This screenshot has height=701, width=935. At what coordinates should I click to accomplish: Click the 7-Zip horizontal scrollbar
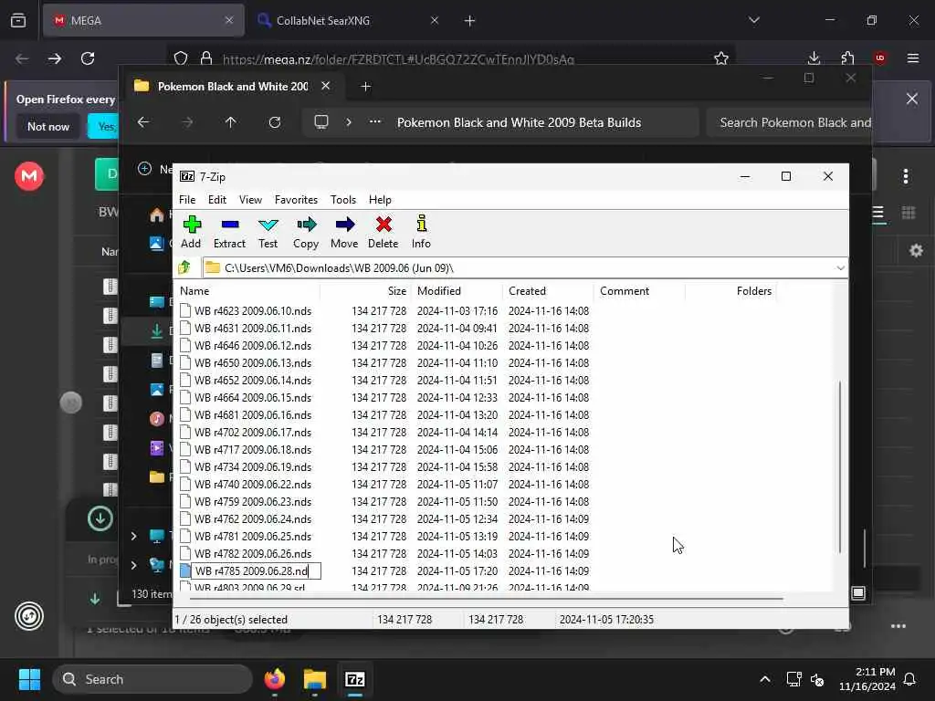[486, 598]
